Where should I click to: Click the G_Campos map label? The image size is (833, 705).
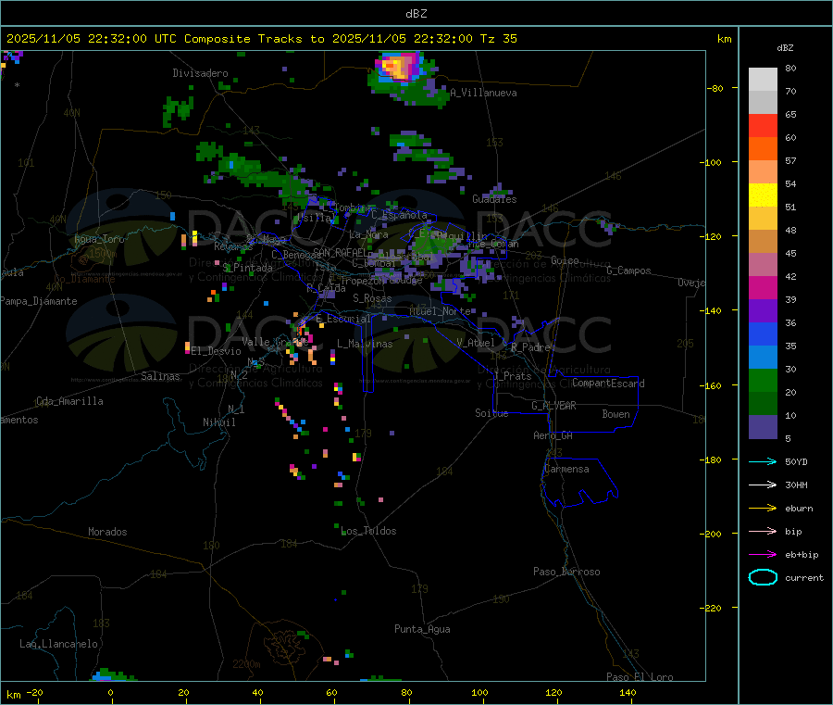click(x=628, y=271)
